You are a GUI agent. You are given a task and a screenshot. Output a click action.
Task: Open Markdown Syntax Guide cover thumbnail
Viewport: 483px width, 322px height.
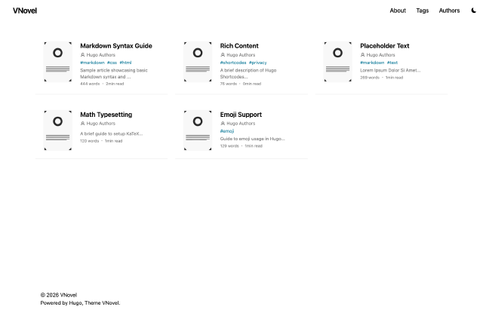[58, 62]
